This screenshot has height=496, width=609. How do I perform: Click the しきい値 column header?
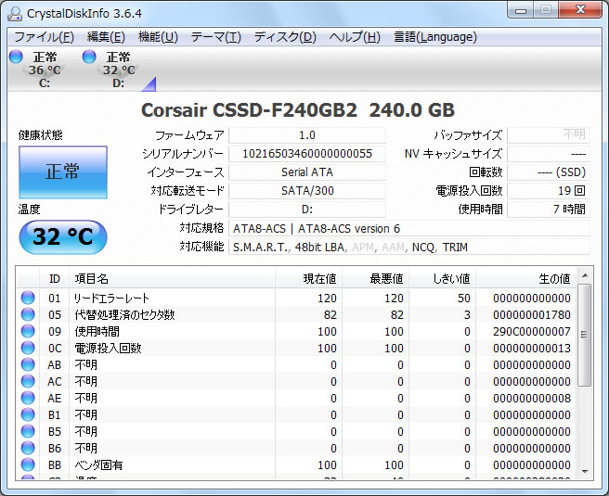point(443,278)
